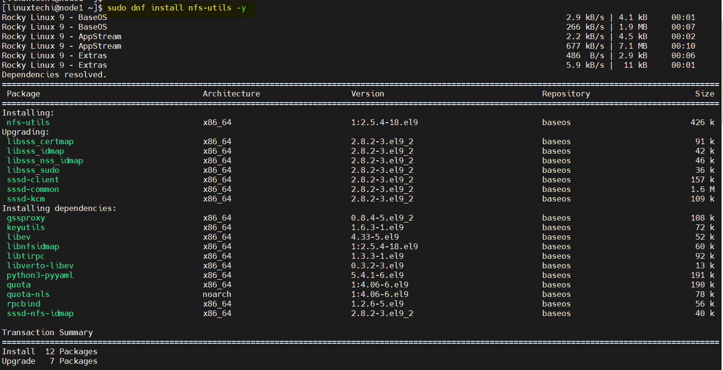This screenshot has width=723, height=370.
Task: Click the 'Upgrade 7 Packages' line
Action: [x=50, y=361]
